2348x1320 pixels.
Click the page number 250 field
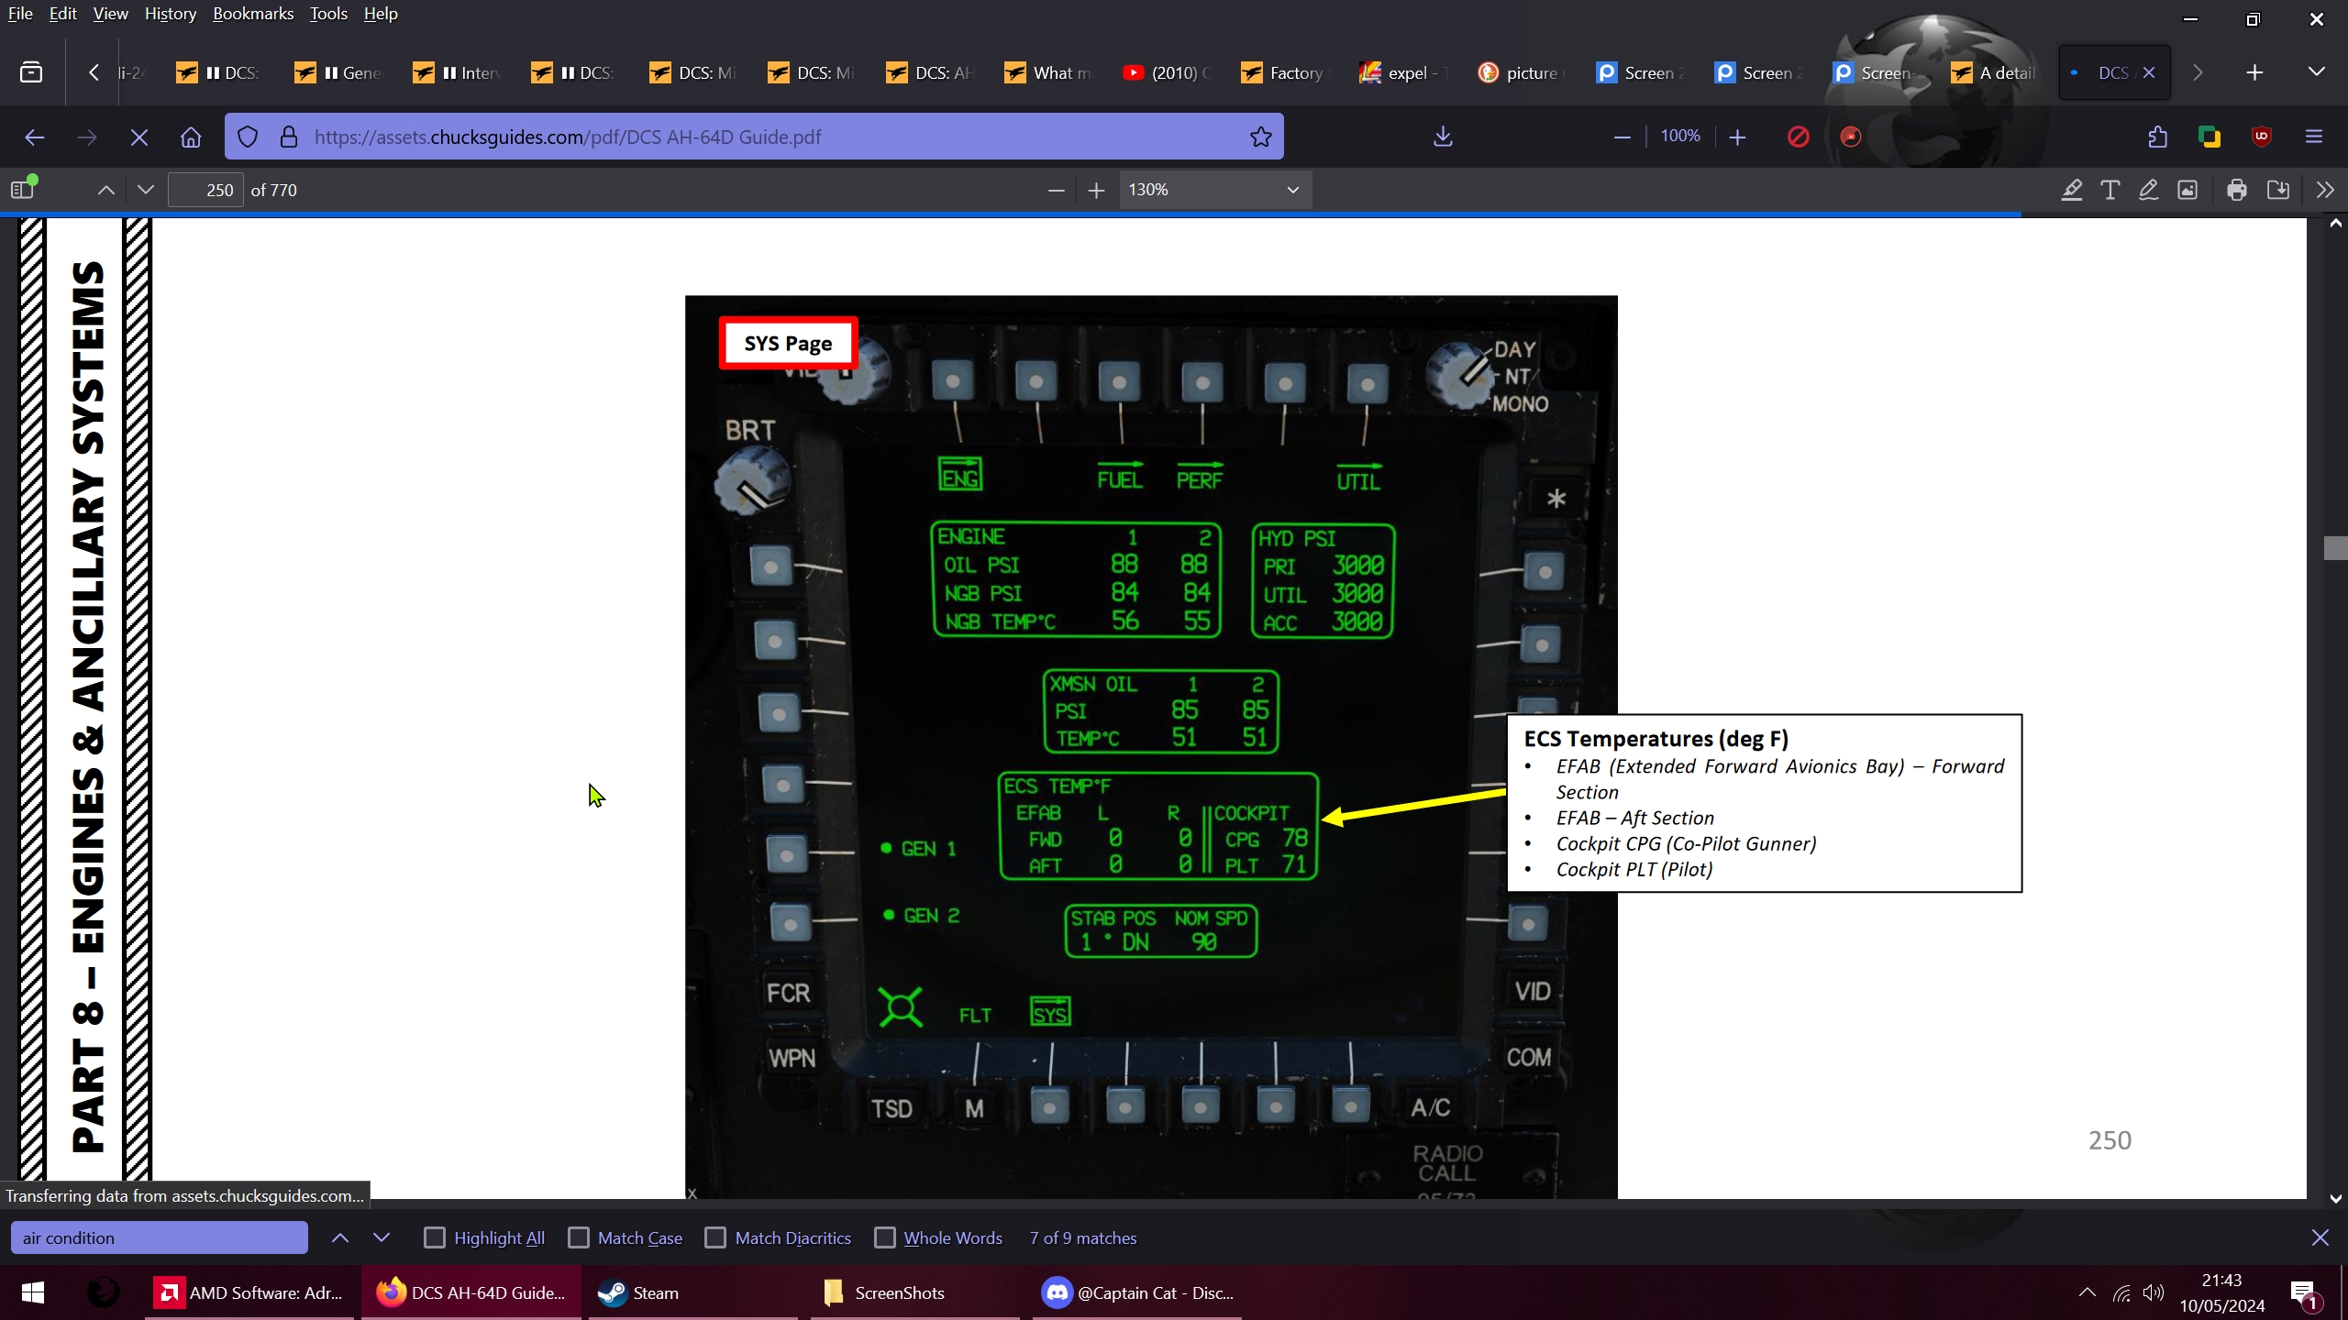pos(207,190)
